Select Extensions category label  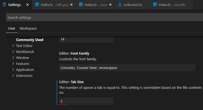(x=24, y=76)
